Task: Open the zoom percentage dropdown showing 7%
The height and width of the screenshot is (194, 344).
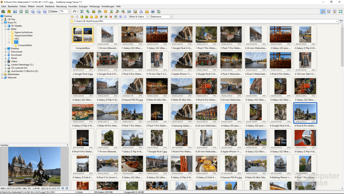Action: [x=70, y=12]
